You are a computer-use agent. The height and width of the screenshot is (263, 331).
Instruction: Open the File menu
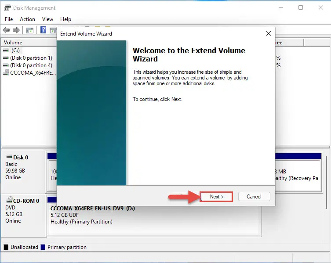[x=9, y=19]
